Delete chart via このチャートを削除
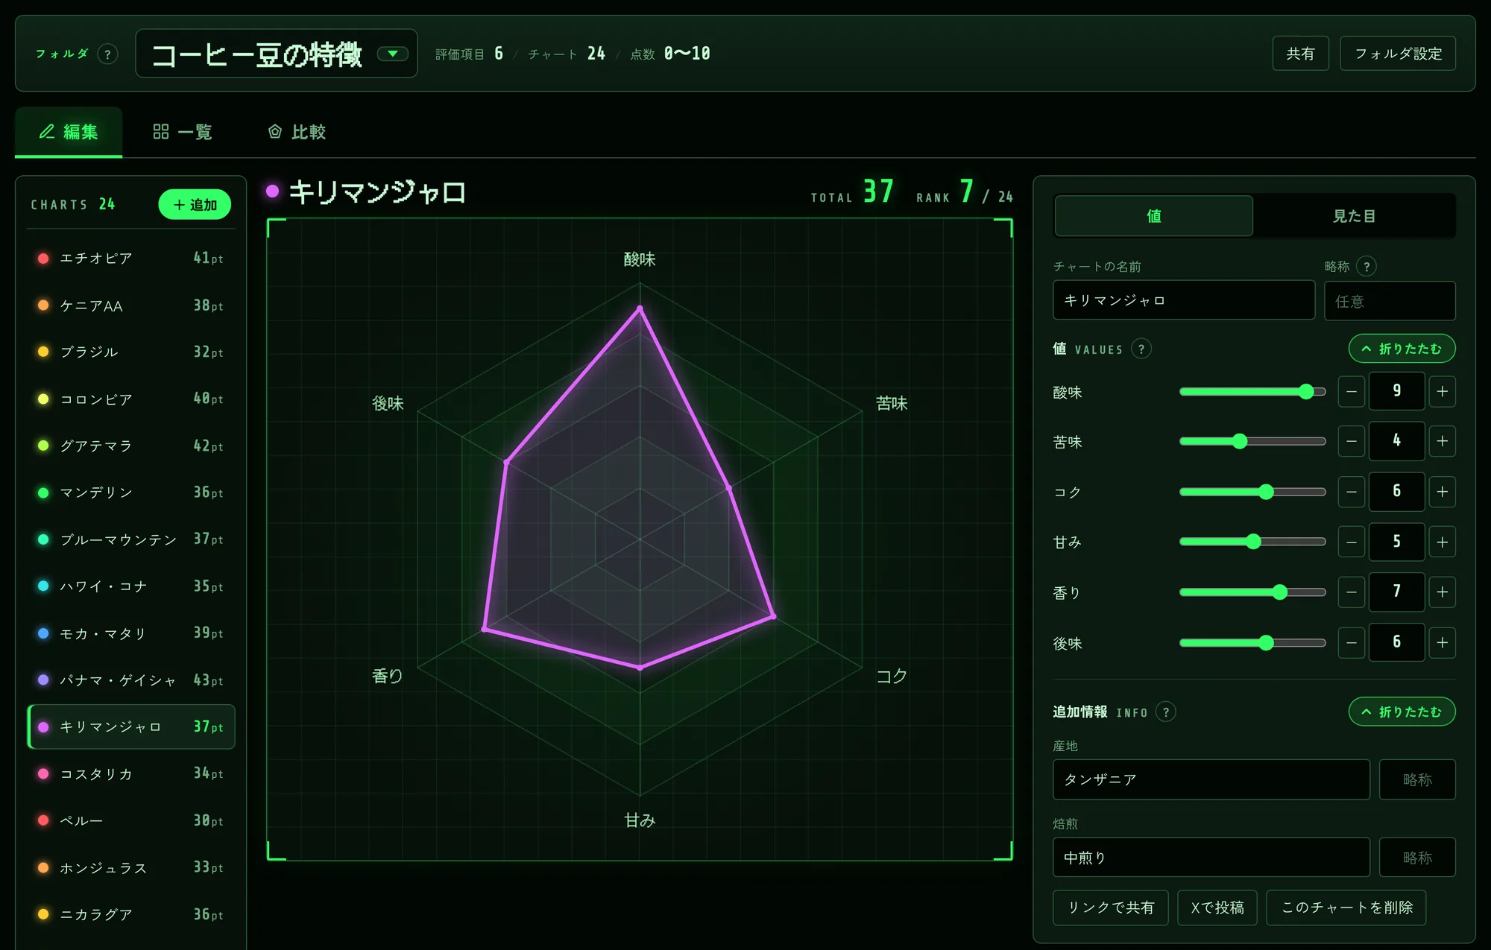Viewport: 1491px width, 950px height. pyautogui.click(x=1346, y=908)
